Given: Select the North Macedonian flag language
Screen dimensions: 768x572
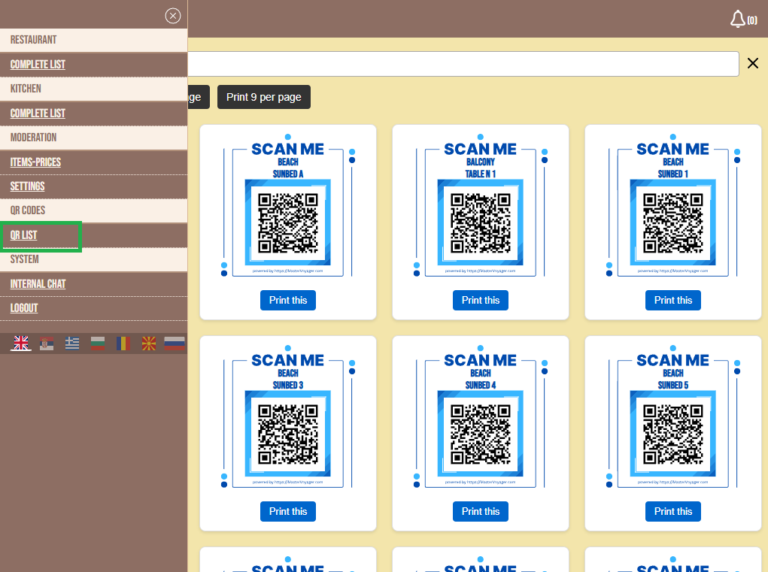Looking at the screenshot, I should coord(148,344).
